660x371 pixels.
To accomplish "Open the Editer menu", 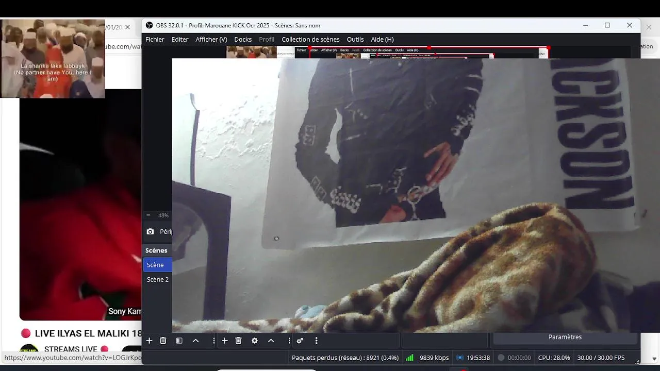I will [x=180, y=39].
